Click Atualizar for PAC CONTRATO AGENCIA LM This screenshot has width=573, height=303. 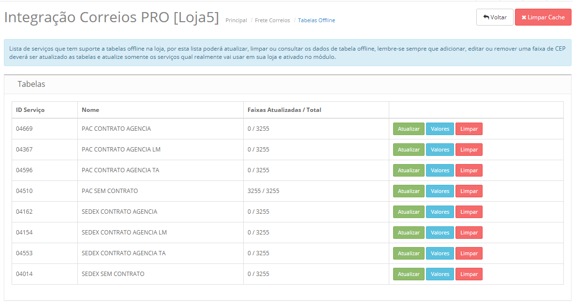coord(409,150)
